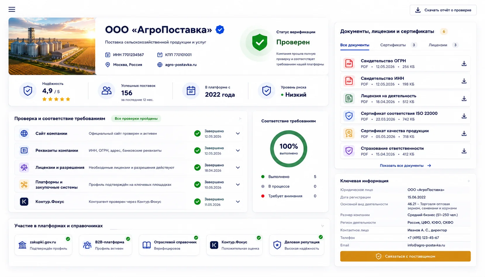
Task: Click the check badge on Деловая репутация card
Action: [x=321, y=237]
